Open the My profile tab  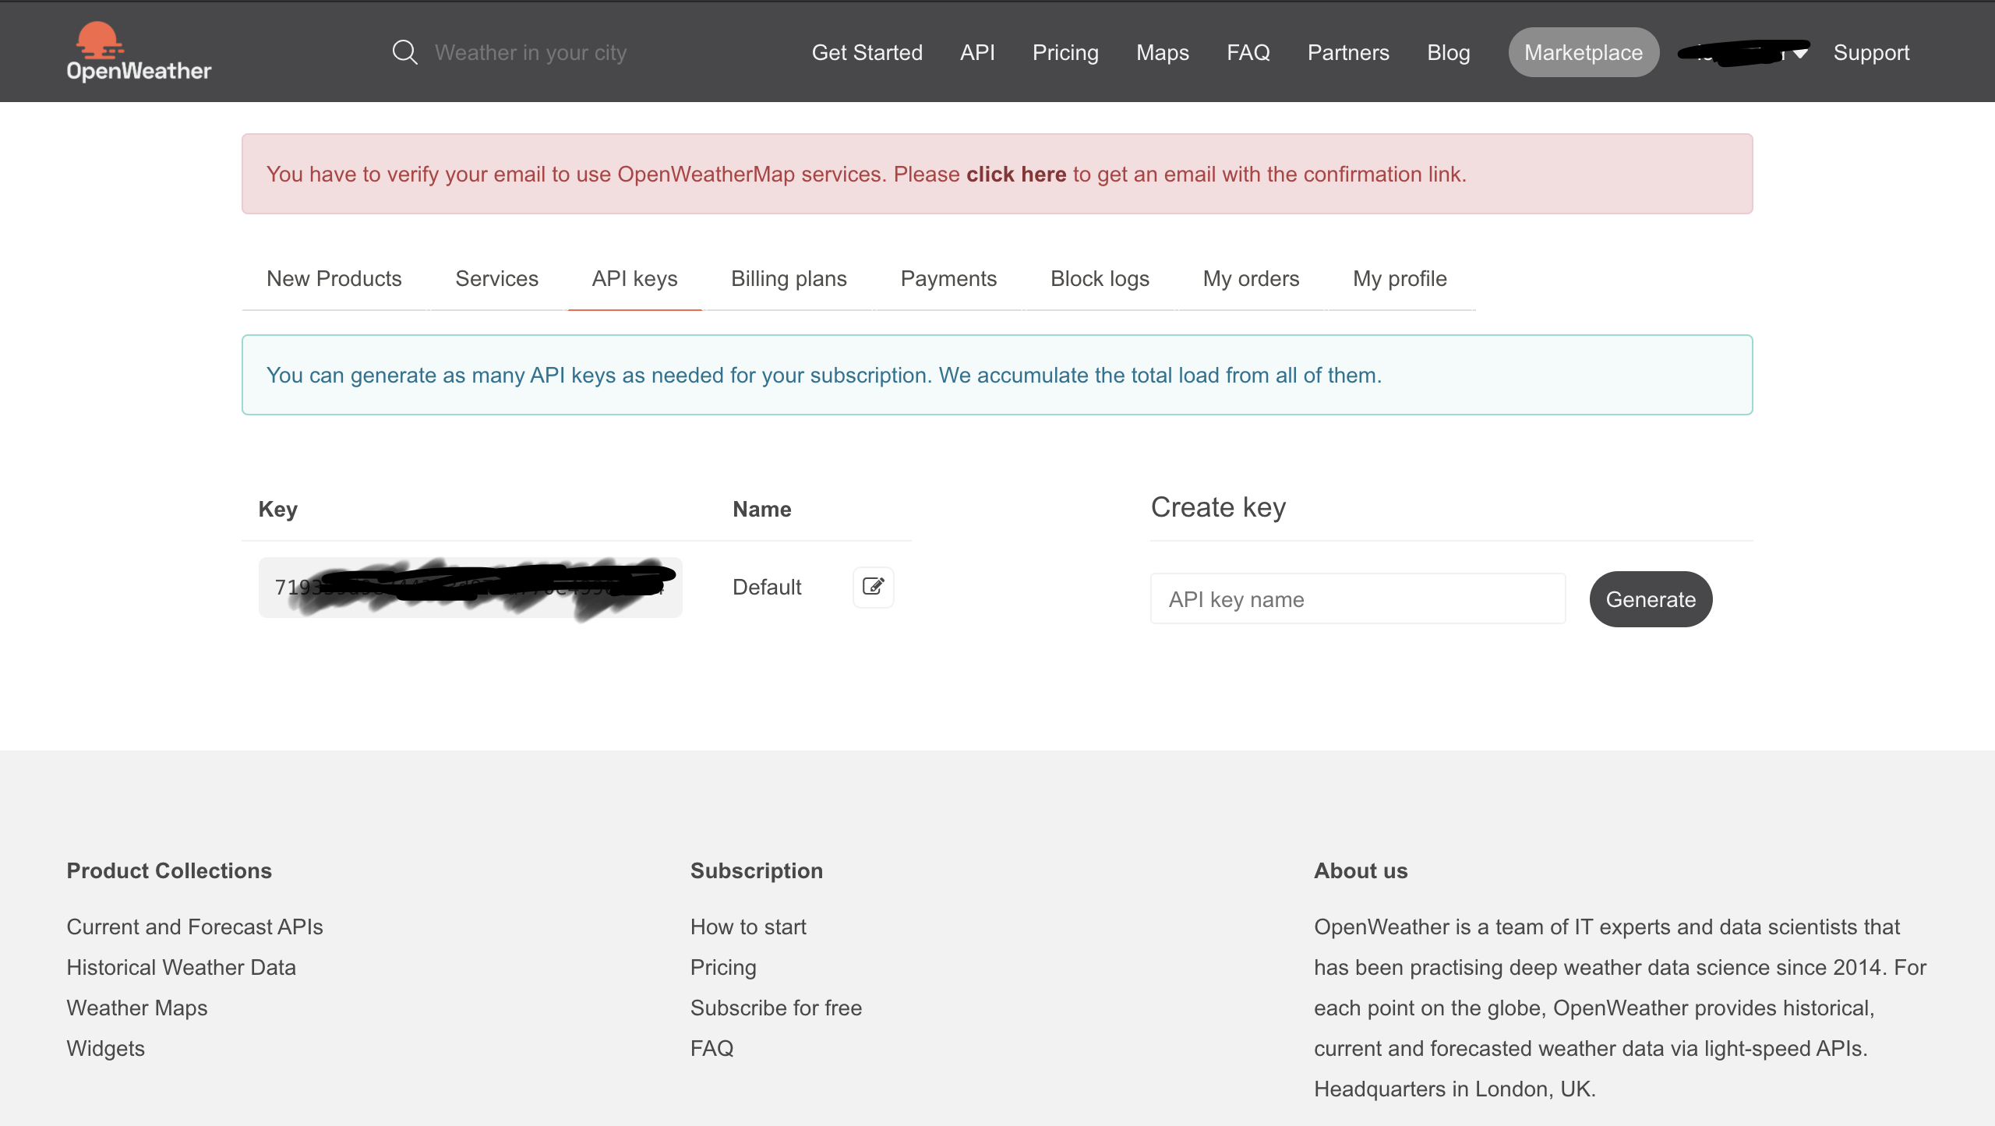[x=1400, y=279]
